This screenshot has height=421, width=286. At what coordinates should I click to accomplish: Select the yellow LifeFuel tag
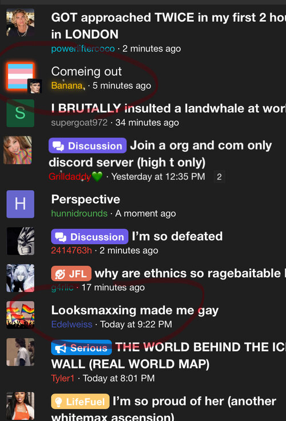(80, 402)
